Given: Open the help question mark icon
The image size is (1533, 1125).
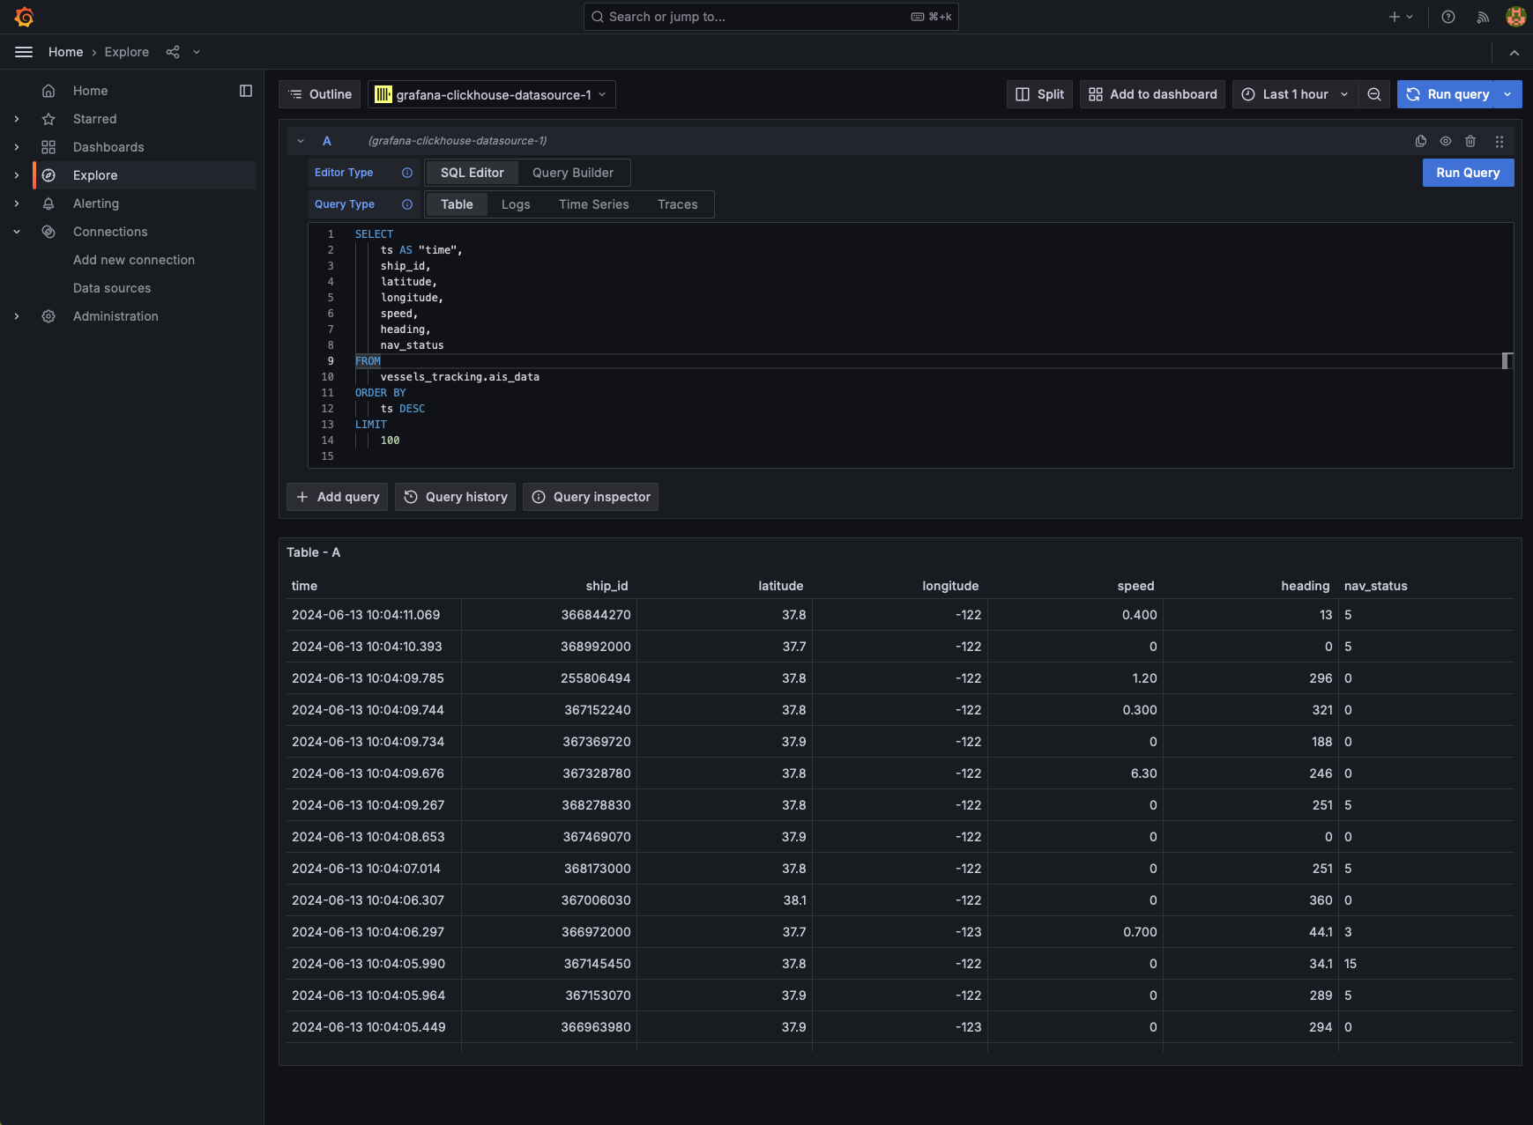Looking at the screenshot, I should pyautogui.click(x=1448, y=17).
